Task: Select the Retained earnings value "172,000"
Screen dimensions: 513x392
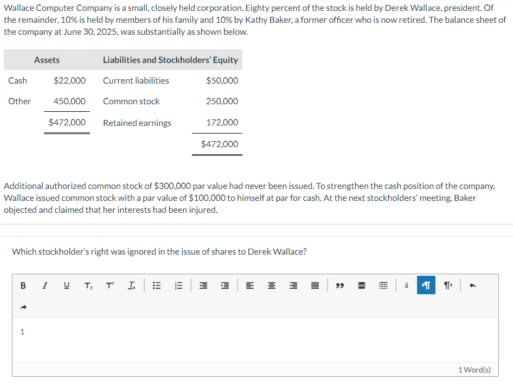Action: pos(222,123)
